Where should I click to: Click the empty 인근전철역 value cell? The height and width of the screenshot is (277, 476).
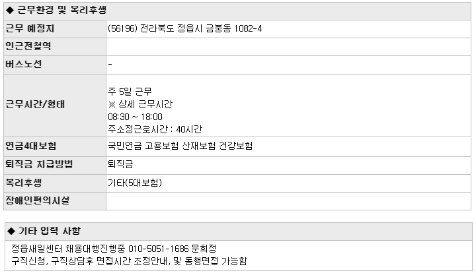[288, 47]
